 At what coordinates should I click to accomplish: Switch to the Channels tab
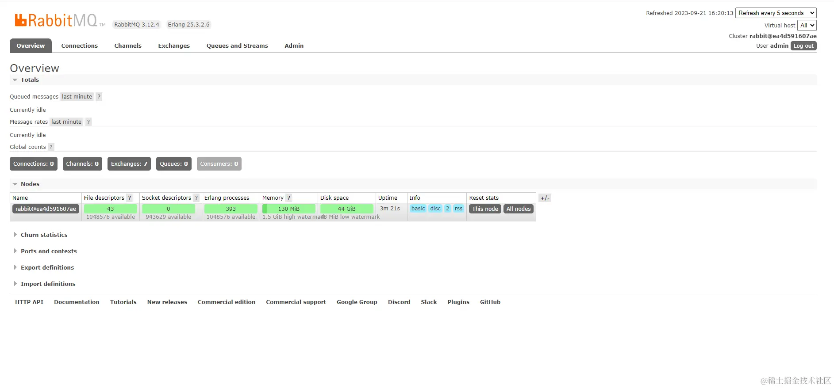click(x=128, y=46)
